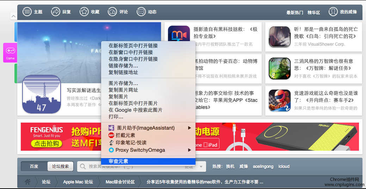Screen dimensions: 366x189
Task: Select 印象笔记·悦读 menu entry
Action: (x=148, y=143)
